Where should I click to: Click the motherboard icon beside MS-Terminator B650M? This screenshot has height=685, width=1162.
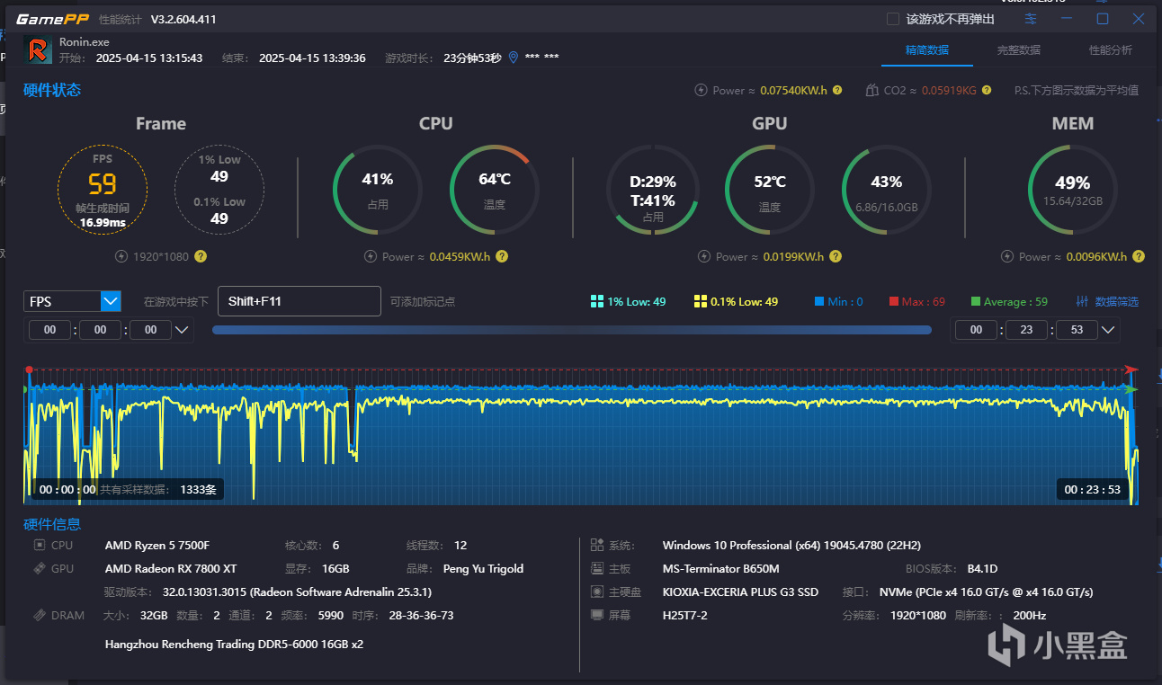[x=597, y=568]
